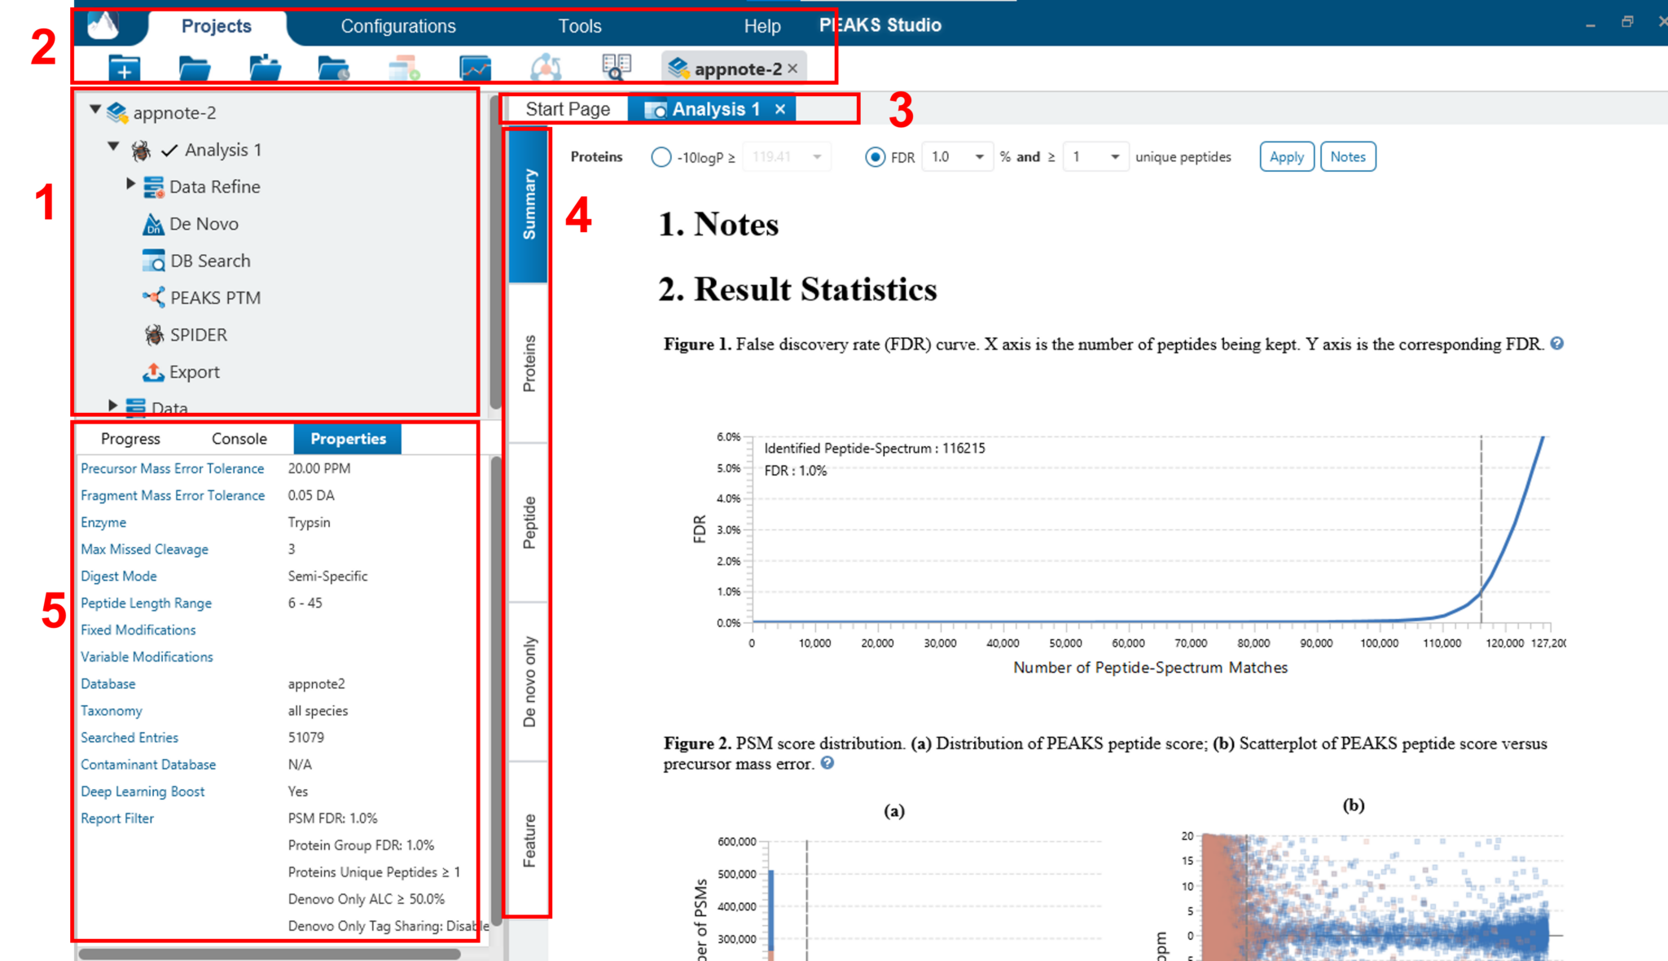Image resolution: width=1668 pixels, height=961 pixels.
Task: Select the DB Search tree item
Action: [x=210, y=261]
